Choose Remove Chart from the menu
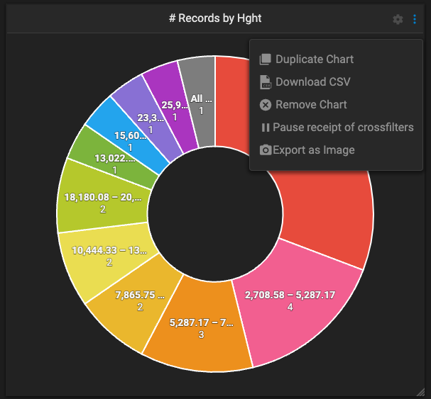The width and height of the screenshot is (431, 399). [x=311, y=105]
